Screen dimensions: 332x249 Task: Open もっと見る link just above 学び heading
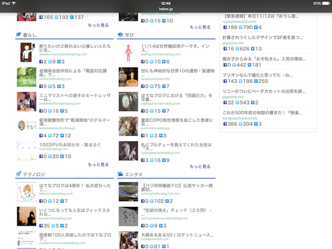coord(200,27)
